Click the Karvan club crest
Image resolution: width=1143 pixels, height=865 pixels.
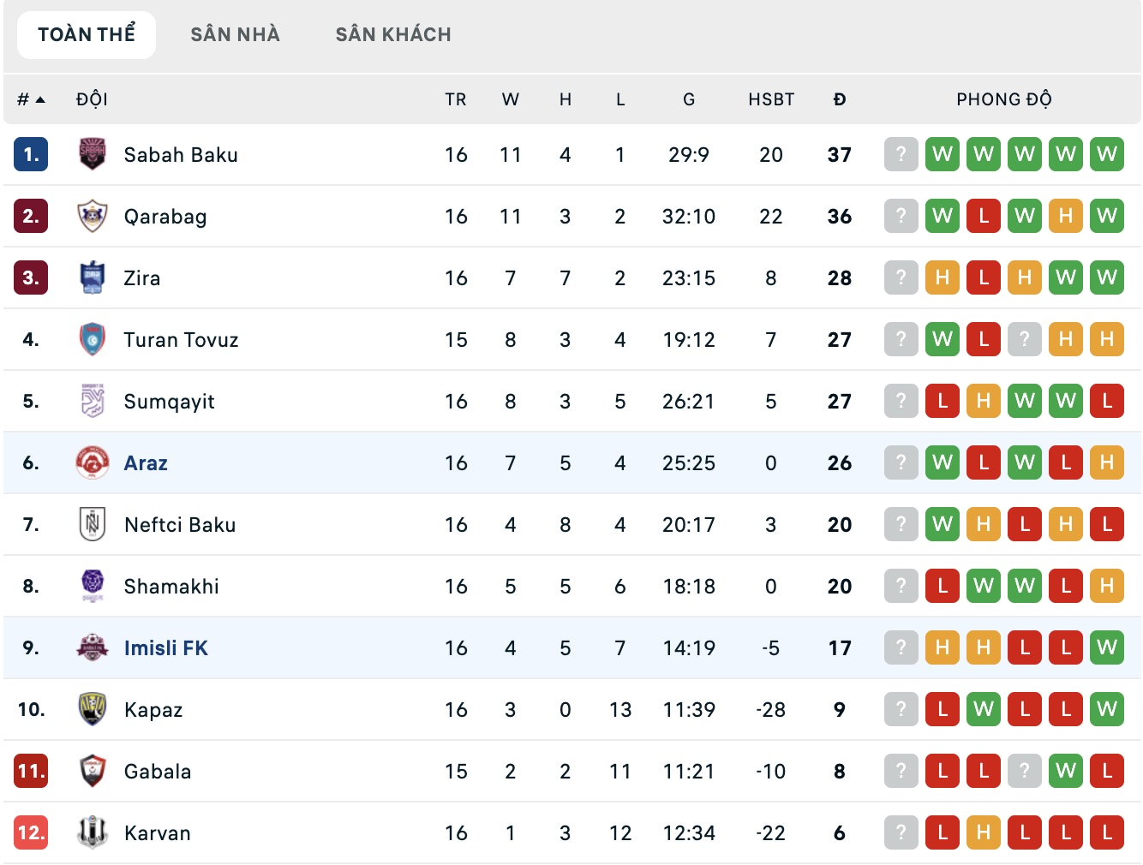point(92,832)
